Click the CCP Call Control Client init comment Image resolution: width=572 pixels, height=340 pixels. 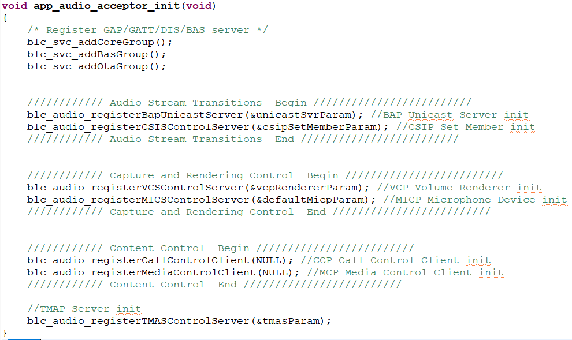click(x=396, y=260)
